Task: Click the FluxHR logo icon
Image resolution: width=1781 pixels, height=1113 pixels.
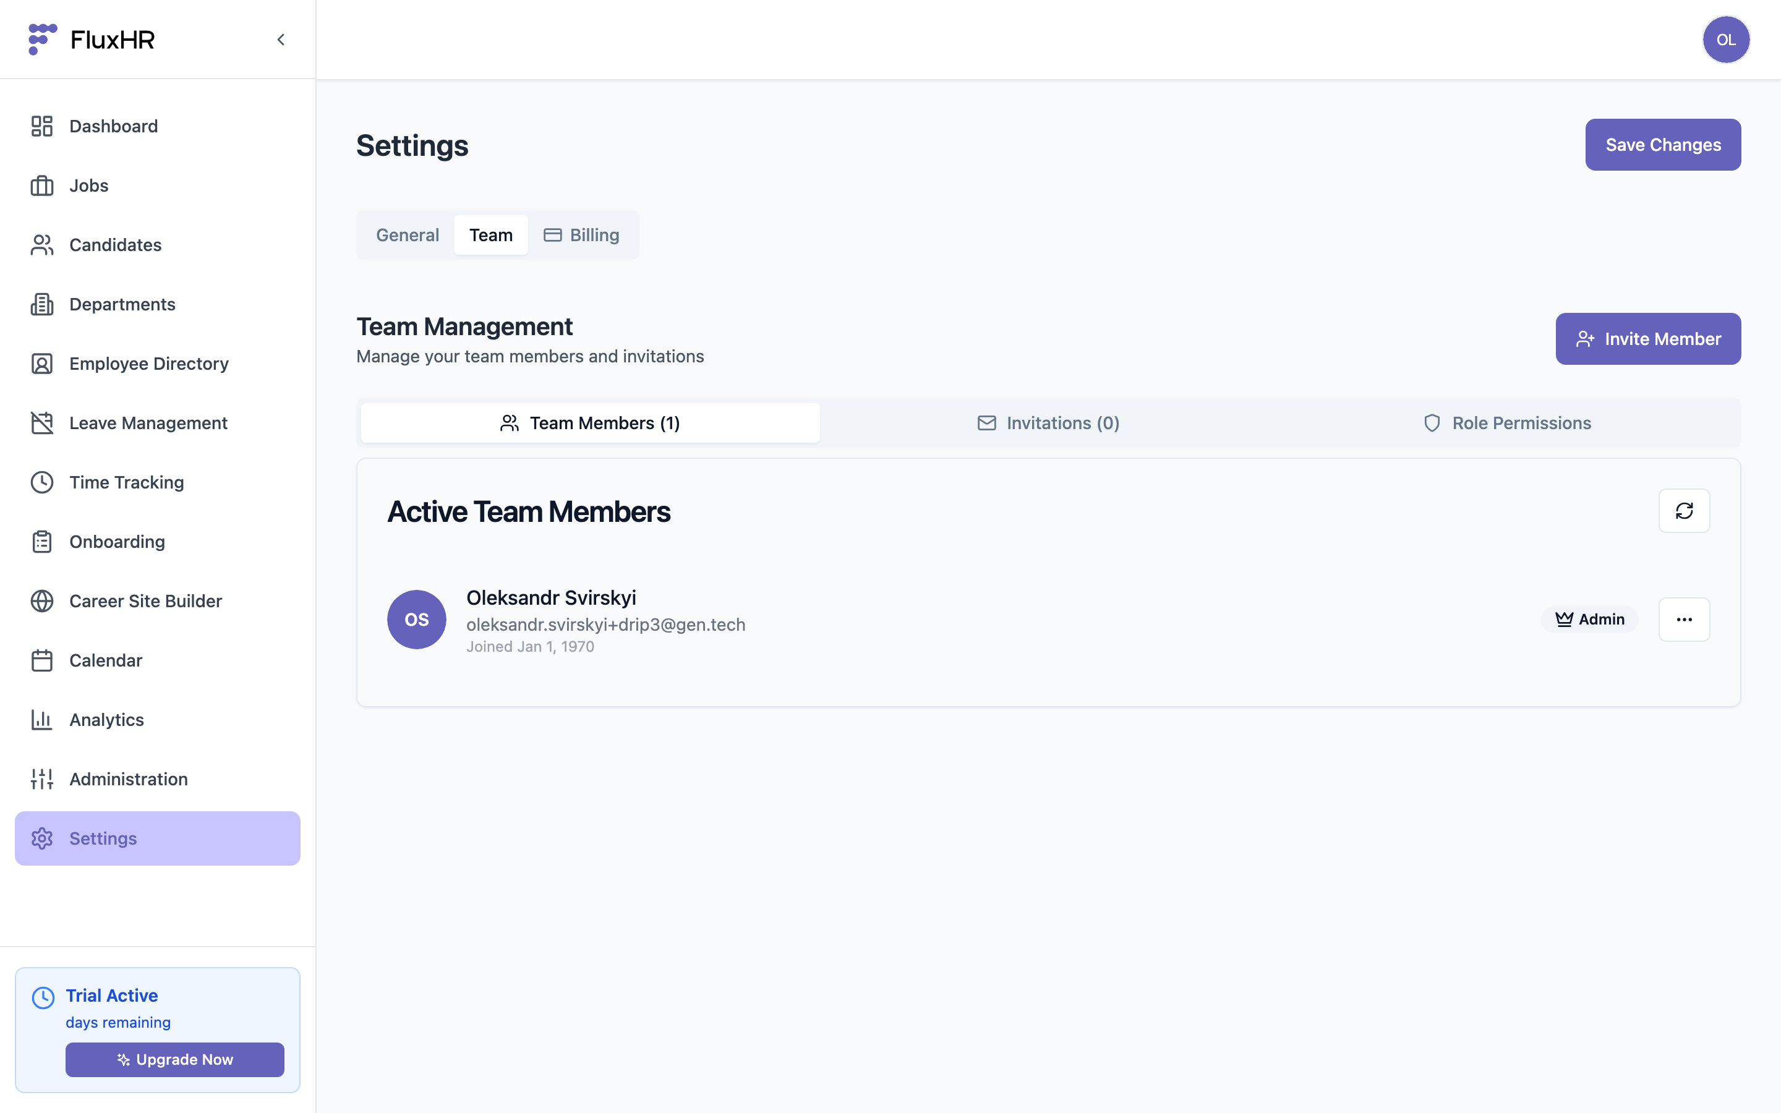Action: click(42, 39)
